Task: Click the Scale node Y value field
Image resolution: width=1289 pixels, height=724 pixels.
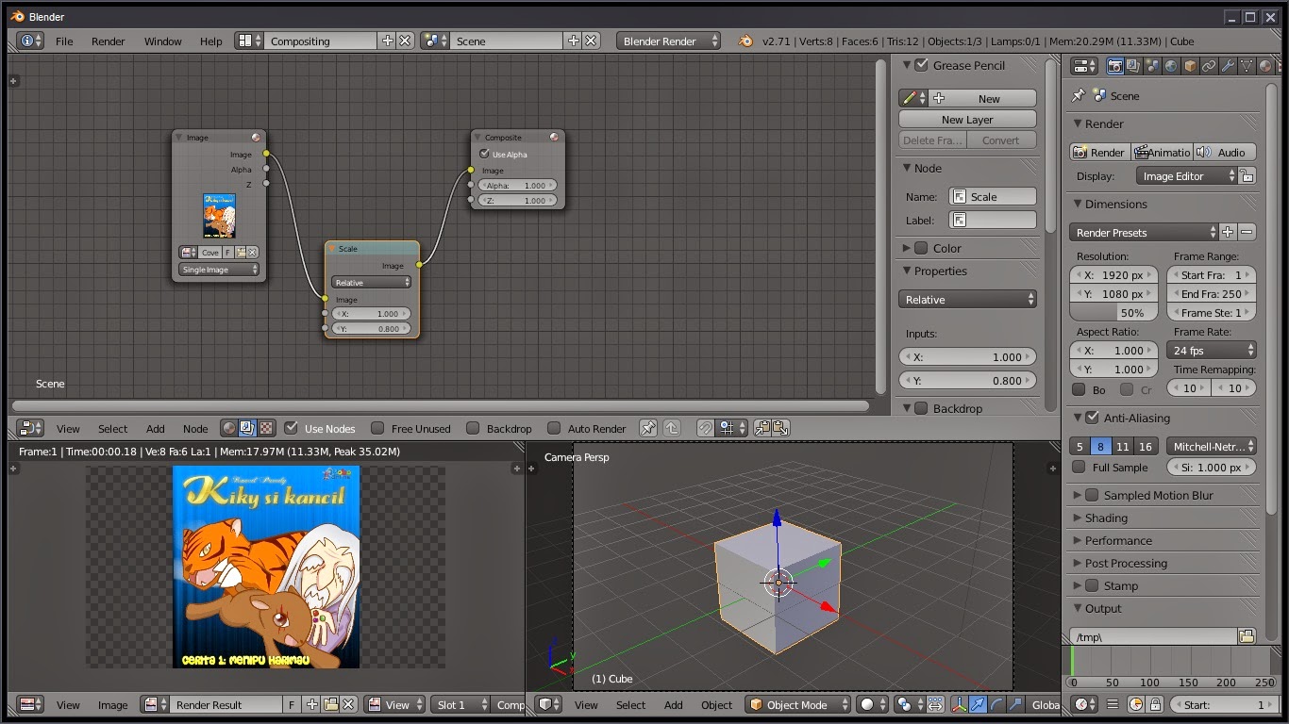Action: 371,328
